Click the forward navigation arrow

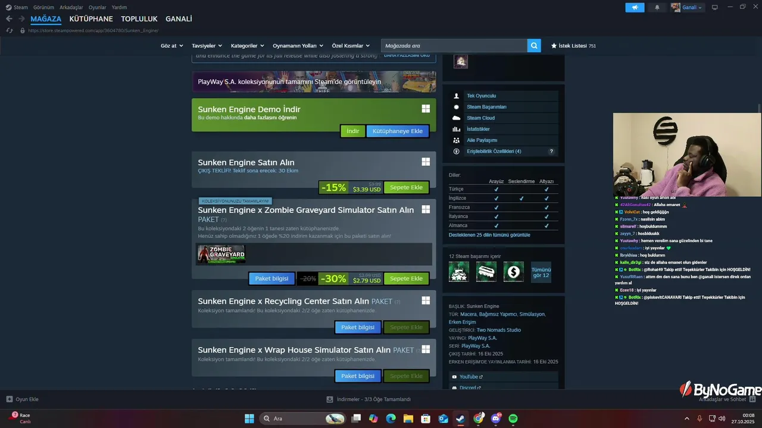[x=21, y=19]
